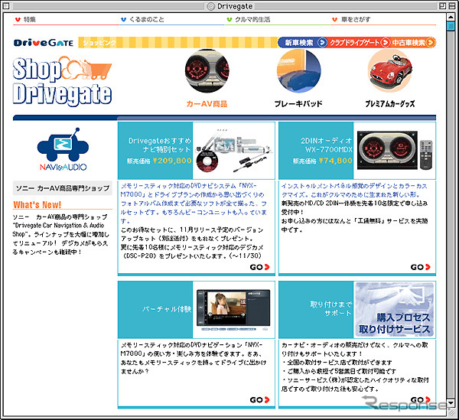Click the navigation set product image

(x=233, y=151)
